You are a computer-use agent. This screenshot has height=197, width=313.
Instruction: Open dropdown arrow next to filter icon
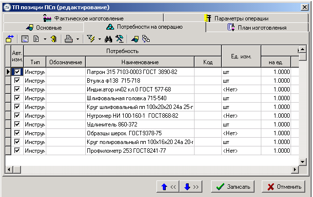click(x=99, y=38)
